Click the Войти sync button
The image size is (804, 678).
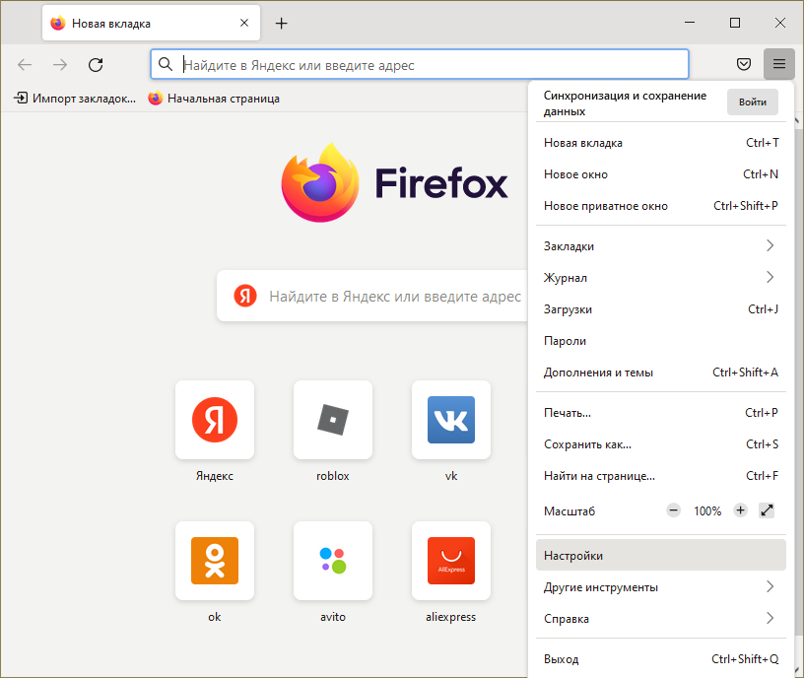pyautogui.click(x=752, y=102)
